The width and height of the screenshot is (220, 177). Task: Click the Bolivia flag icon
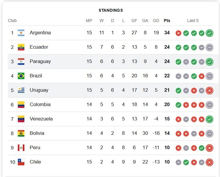click(21, 133)
